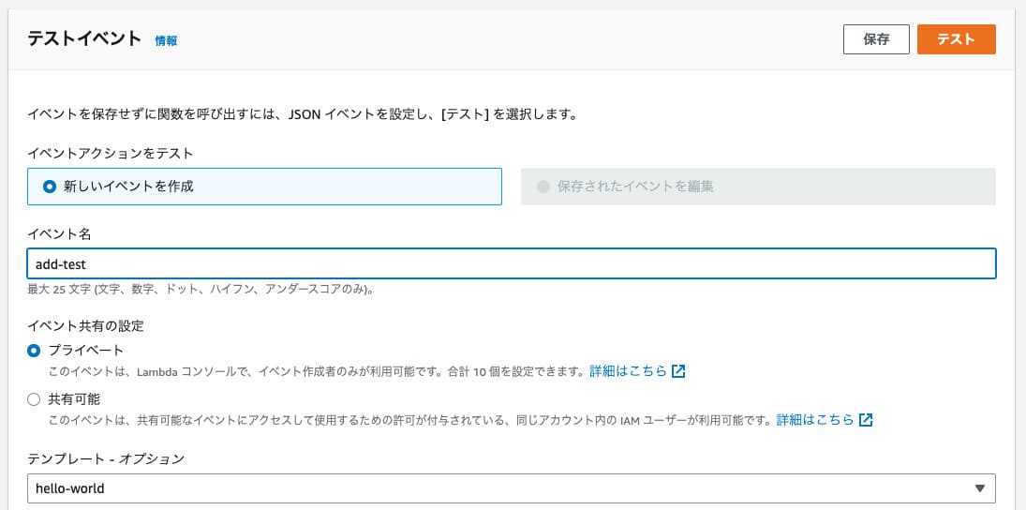Click the イベント共有の設定 section label
This screenshot has width=1026, height=510.
pyautogui.click(x=86, y=326)
